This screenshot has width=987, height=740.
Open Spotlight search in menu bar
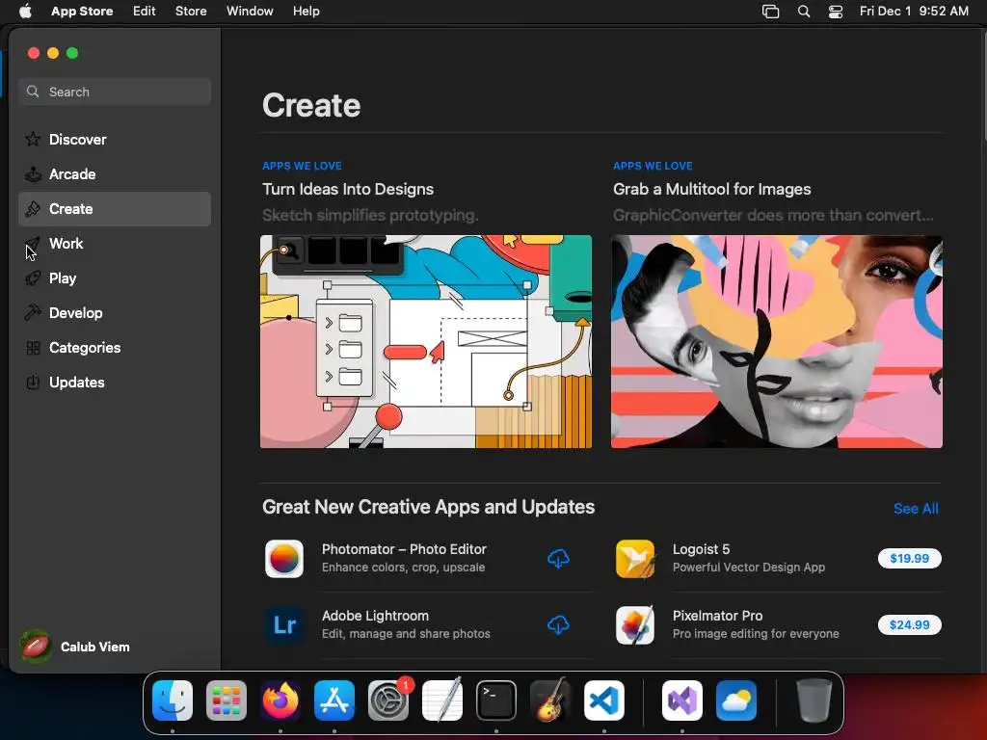tap(804, 12)
